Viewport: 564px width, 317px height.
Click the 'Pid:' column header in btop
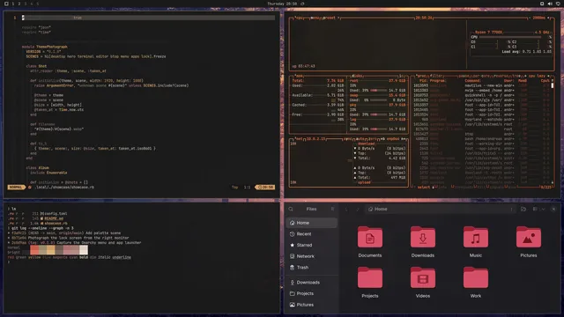tap(423, 80)
